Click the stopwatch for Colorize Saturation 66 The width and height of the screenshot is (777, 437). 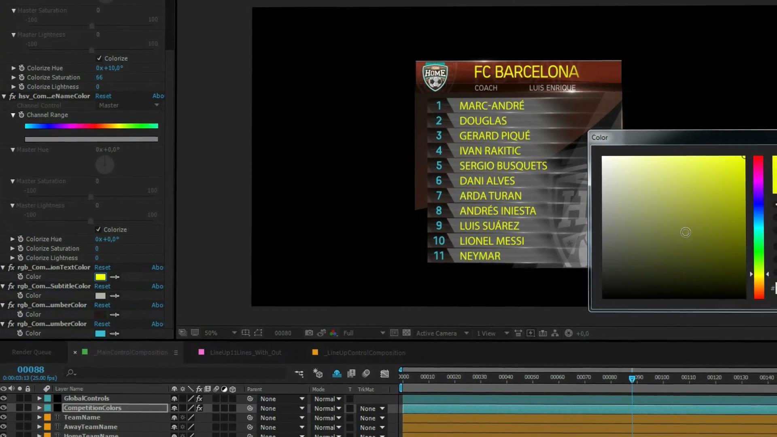(x=22, y=77)
